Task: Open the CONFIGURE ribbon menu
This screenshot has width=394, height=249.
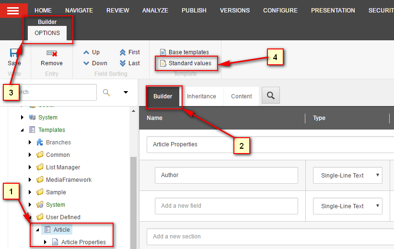Action: point(280,11)
